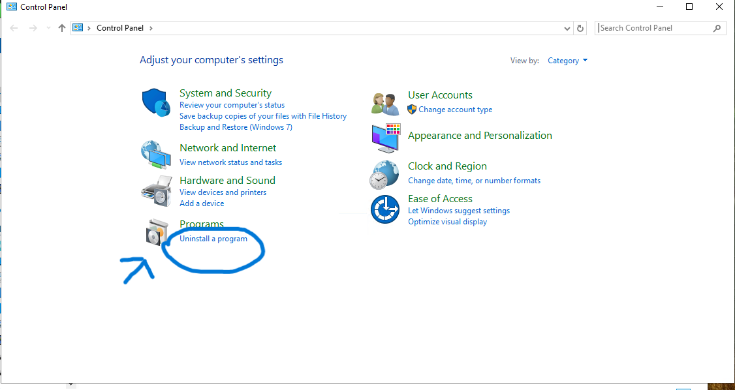Screen dimensions: 735x390
Task: Click Change account type link
Action: pos(455,110)
